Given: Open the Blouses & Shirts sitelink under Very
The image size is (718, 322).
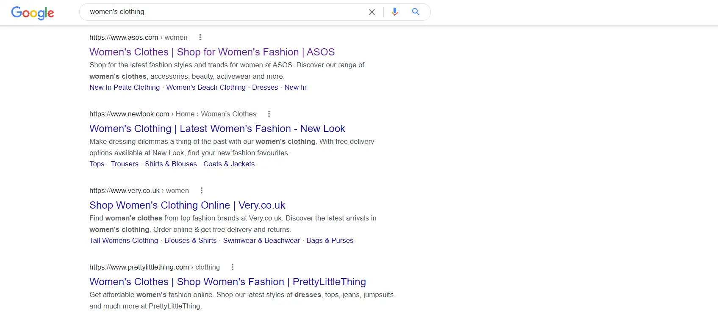Looking at the screenshot, I should 190,240.
